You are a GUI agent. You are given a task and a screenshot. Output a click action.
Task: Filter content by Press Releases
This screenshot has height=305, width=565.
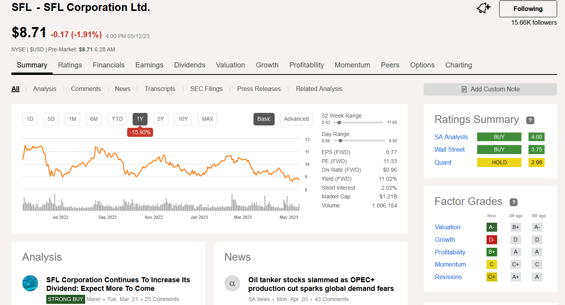(x=259, y=89)
